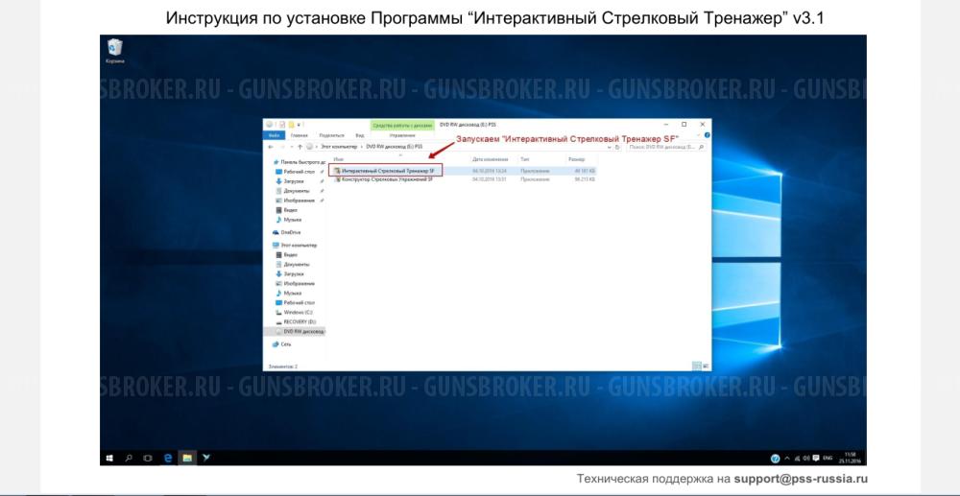
Task: Email support@pss-russia.ru from the page footer
Action: coord(801,479)
